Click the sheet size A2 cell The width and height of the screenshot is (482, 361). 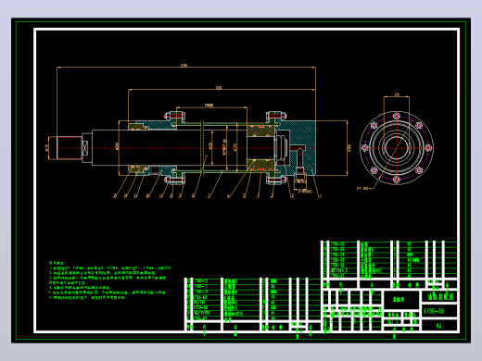[438, 326]
